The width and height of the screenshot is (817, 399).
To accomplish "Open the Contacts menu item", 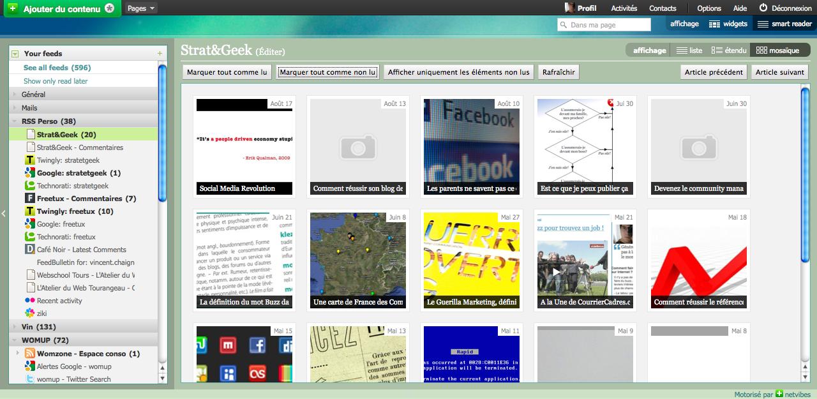I will 663,8.
